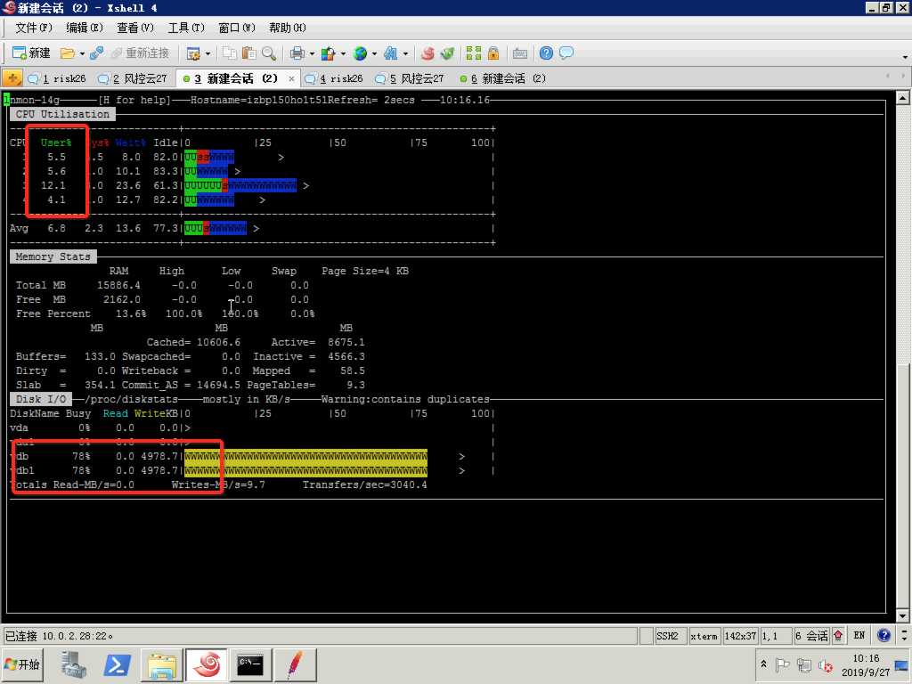
Task: Expand the open-session folder dropdown arrow
Action: coord(82,53)
